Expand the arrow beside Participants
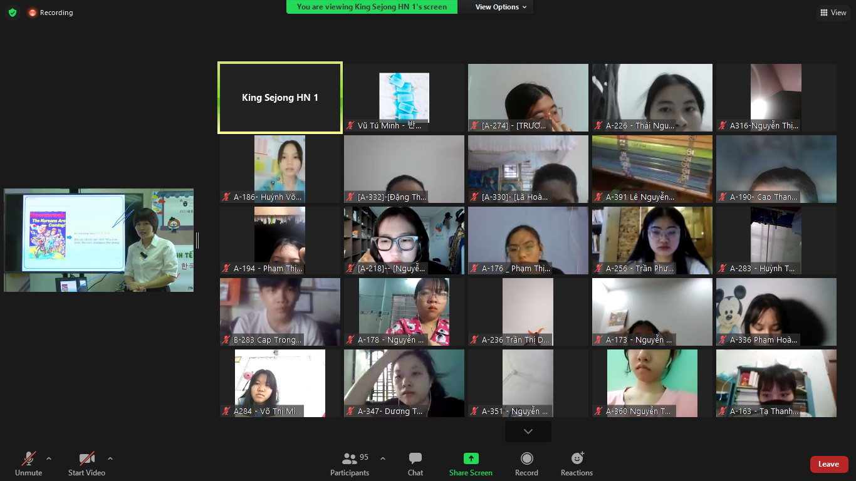Viewport: 856px width, 481px height. pos(383,458)
